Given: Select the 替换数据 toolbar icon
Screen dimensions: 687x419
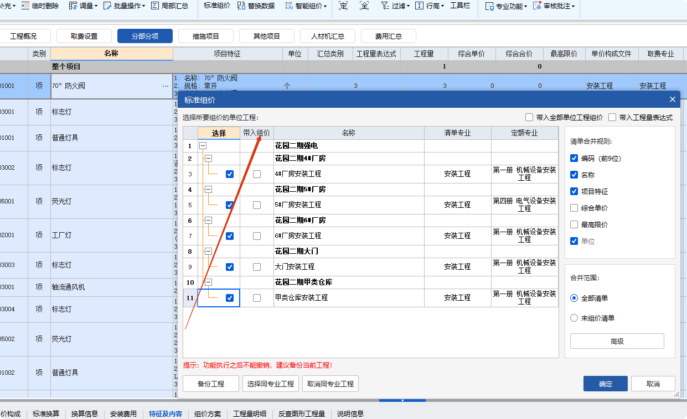Looking at the screenshot, I should tap(257, 7).
